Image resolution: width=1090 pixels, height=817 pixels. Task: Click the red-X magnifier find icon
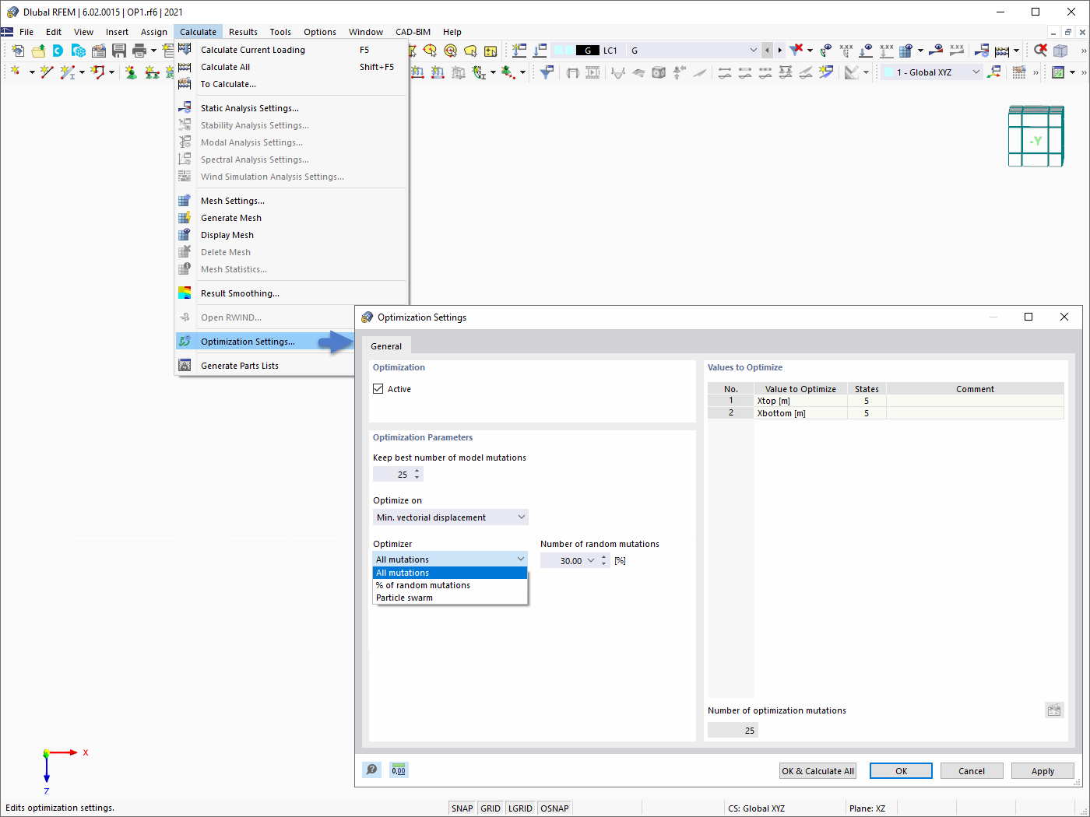point(1040,51)
